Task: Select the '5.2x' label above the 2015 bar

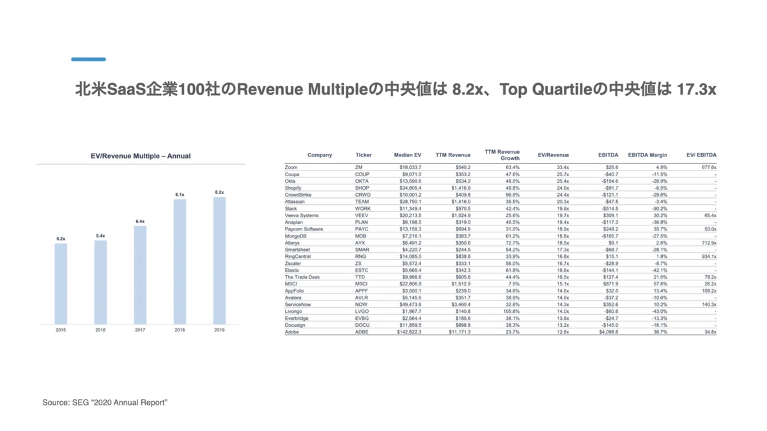Action: pos(61,238)
